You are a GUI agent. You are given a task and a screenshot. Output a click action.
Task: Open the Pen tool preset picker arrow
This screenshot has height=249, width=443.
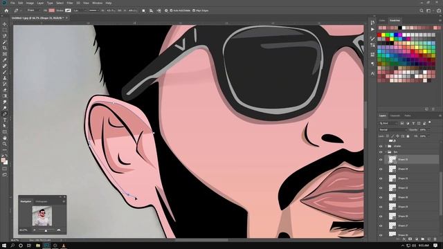[x=21, y=10]
